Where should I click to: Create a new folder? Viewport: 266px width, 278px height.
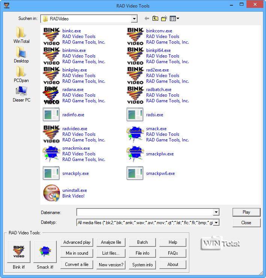[164, 18]
